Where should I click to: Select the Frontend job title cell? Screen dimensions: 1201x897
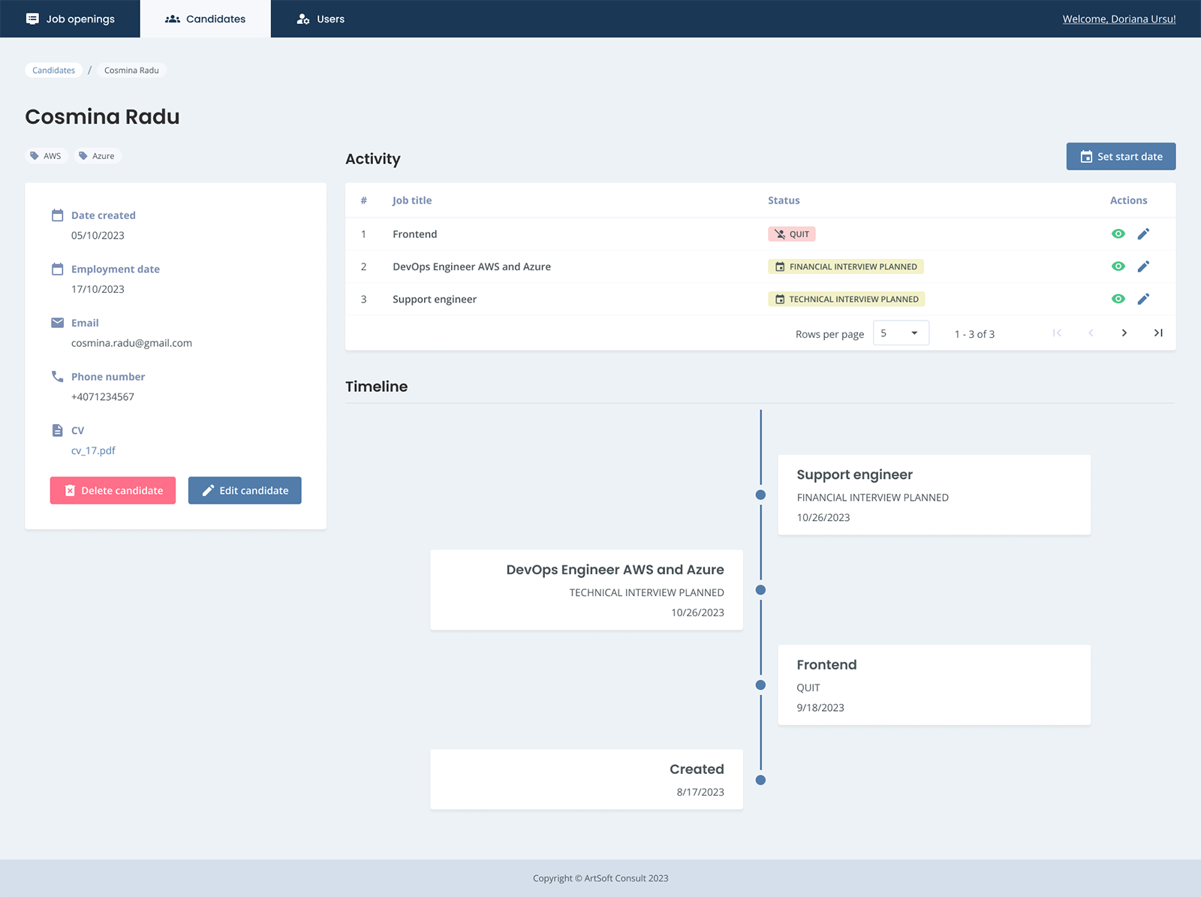414,234
